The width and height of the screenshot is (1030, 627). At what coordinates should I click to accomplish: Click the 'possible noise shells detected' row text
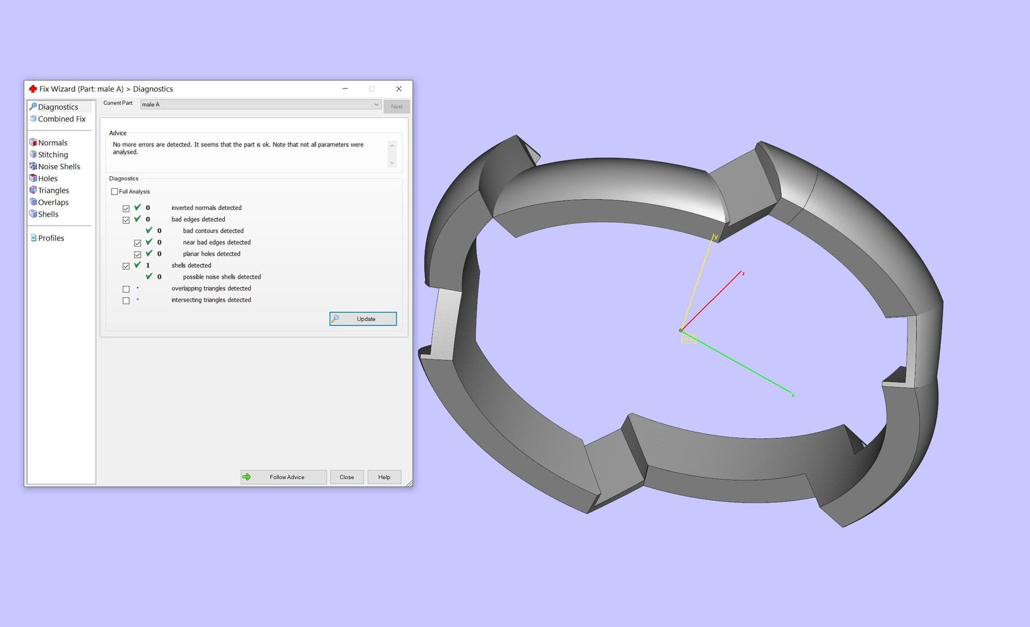[x=222, y=277]
